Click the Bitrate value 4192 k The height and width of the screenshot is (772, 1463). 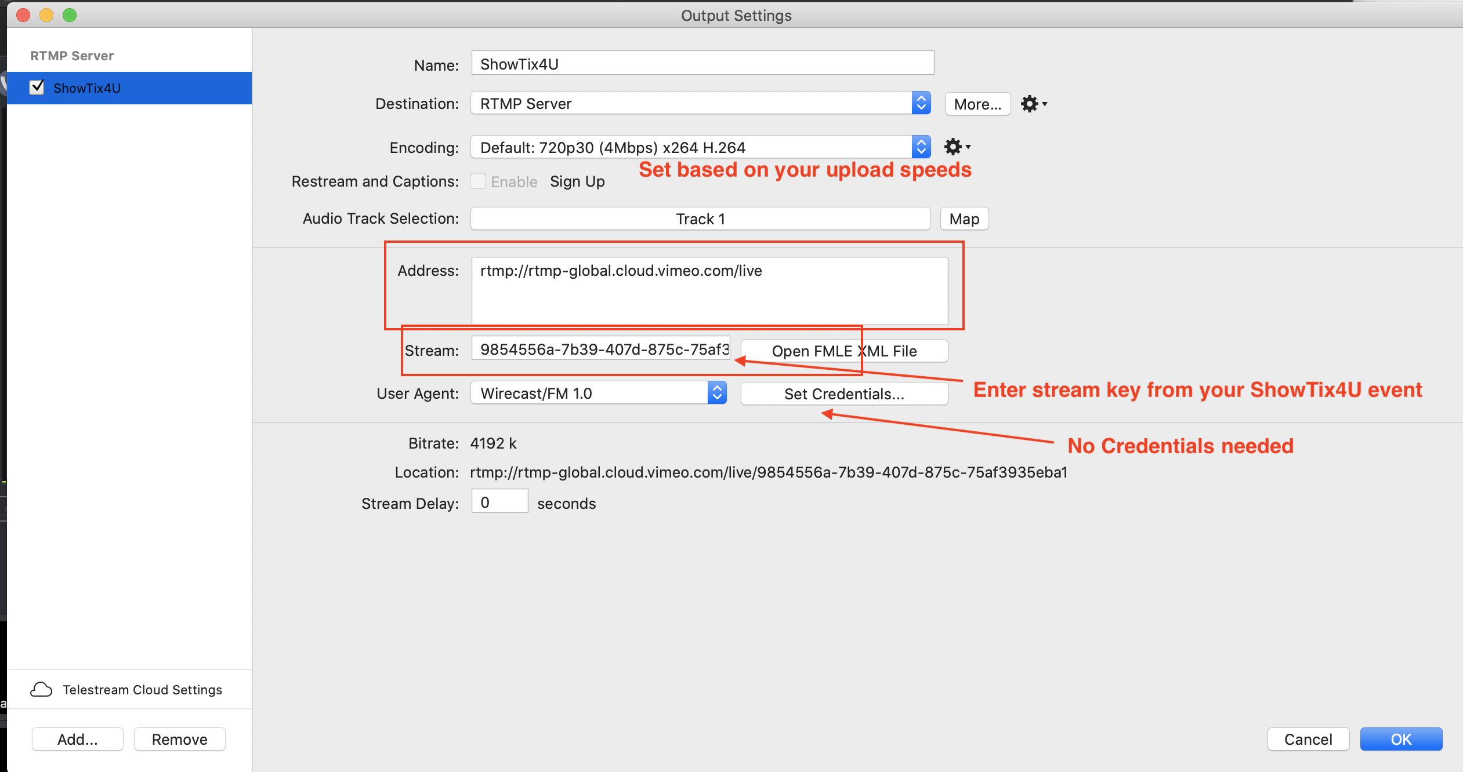[x=493, y=443]
